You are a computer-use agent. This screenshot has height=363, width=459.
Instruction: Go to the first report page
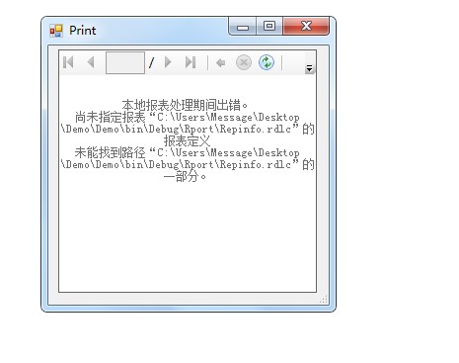click(68, 62)
